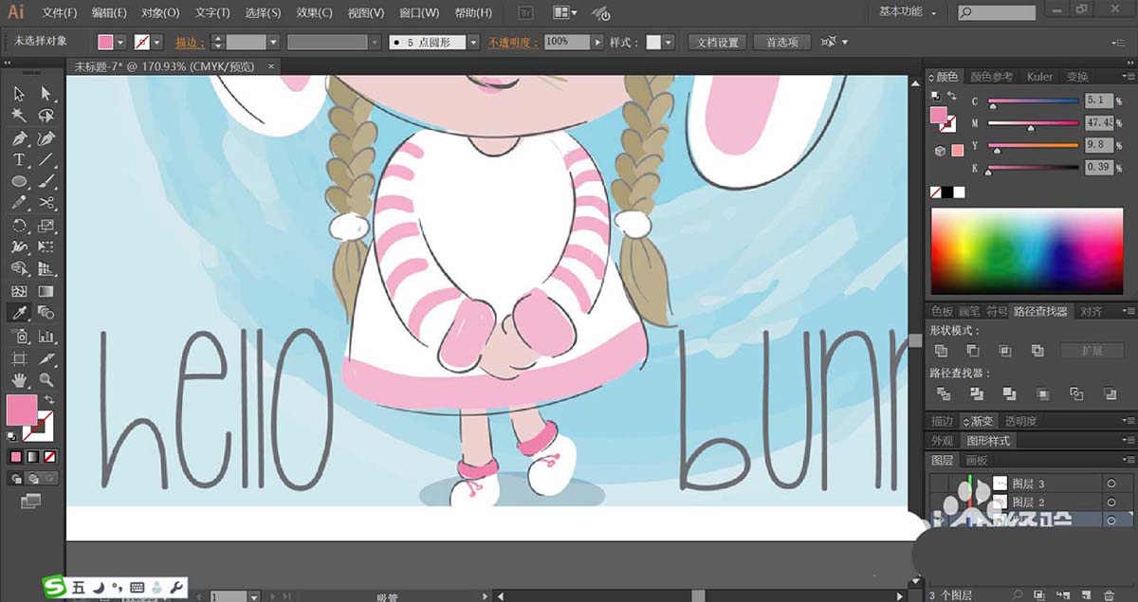Select the Scissors tool
Image resolution: width=1138 pixels, height=602 pixels.
(46, 203)
